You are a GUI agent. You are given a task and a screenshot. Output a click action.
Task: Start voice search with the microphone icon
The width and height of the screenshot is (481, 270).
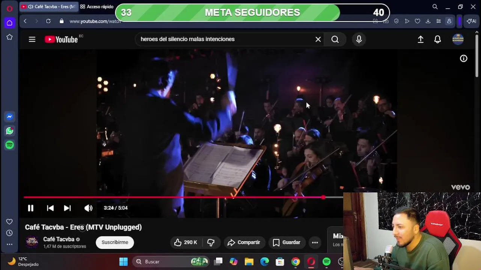click(359, 39)
